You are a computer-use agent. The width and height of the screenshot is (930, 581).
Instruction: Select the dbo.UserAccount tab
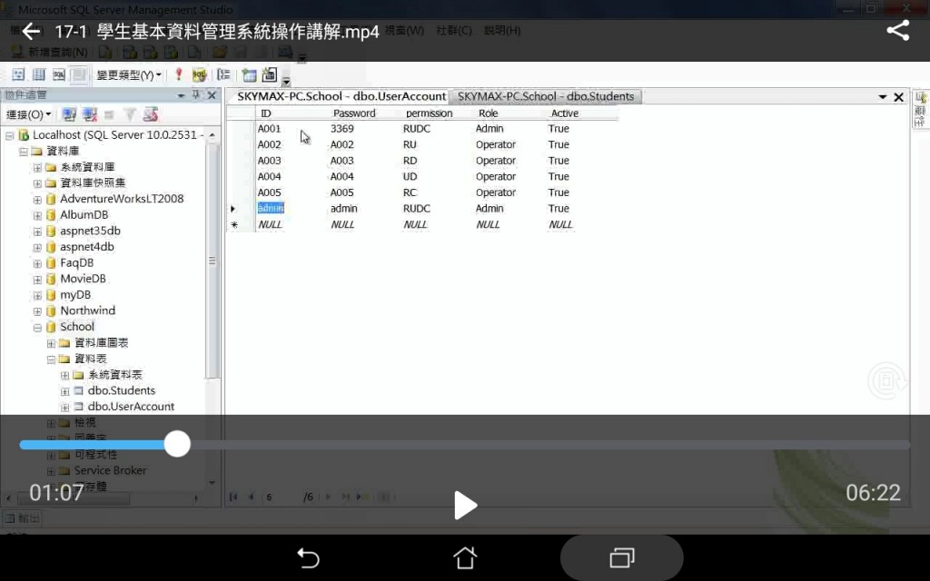pos(341,96)
